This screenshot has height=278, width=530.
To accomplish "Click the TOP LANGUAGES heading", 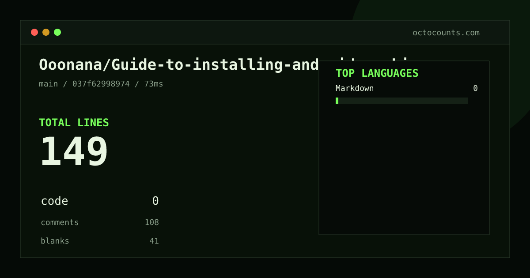I will (377, 73).
